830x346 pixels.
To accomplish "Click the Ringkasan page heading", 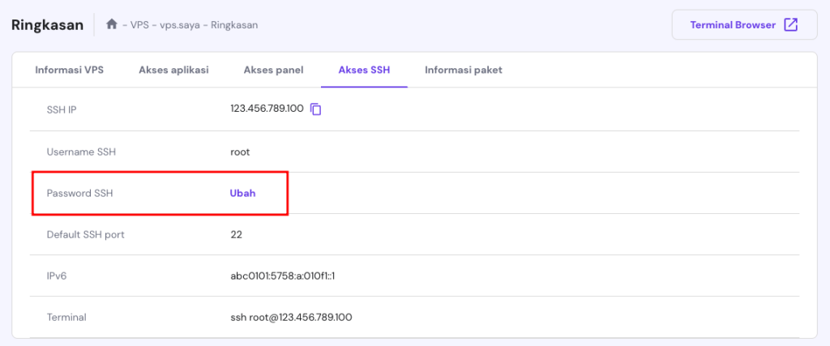I will coord(47,24).
